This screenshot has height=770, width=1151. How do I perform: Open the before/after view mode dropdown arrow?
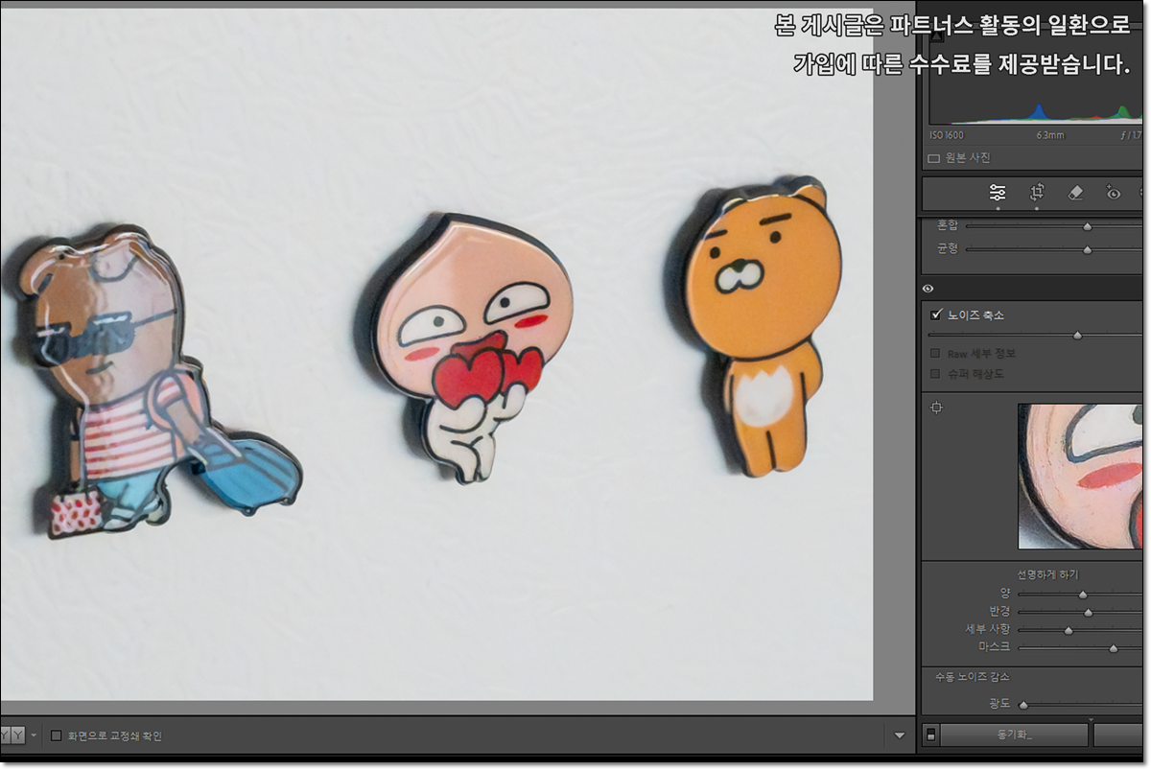(35, 735)
